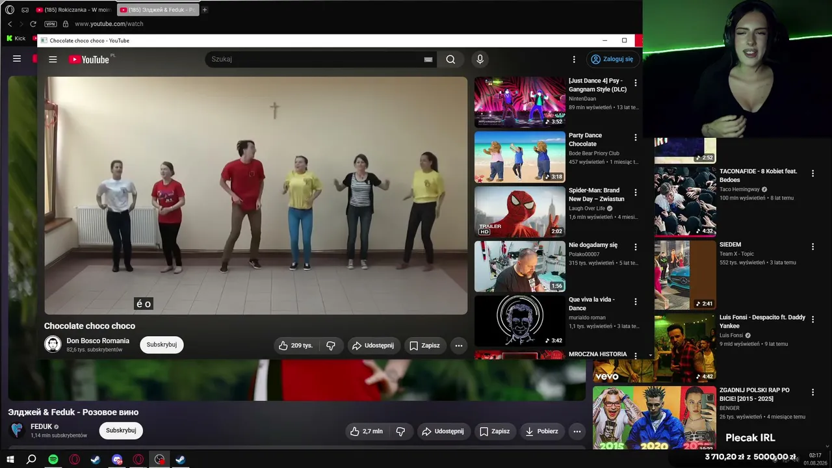Like the Chocolate choco choco video

(296, 346)
